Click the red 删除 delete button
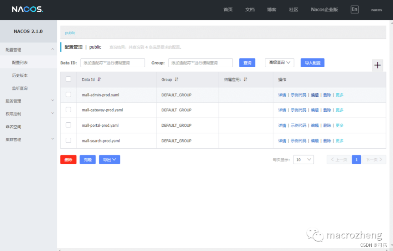The image size is (393, 251). click(x=68, y=159)
